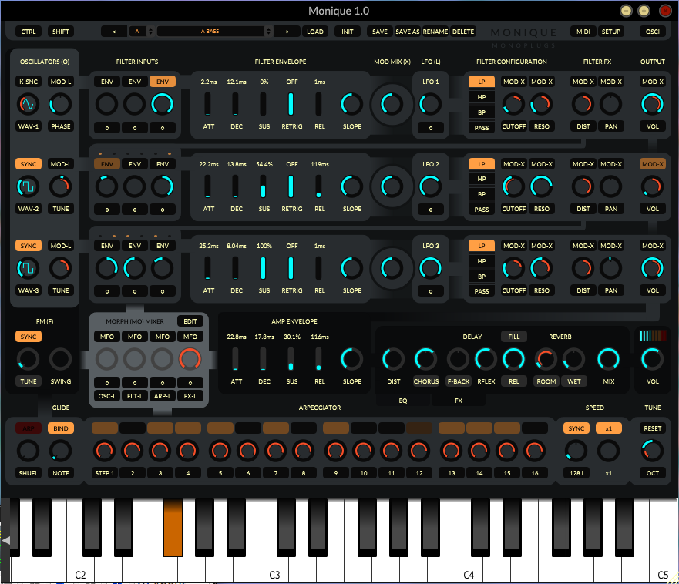Click the amp envelope SUS slider showing 30.1%
The height and width of the screenshot is (584, 679).
291,359
